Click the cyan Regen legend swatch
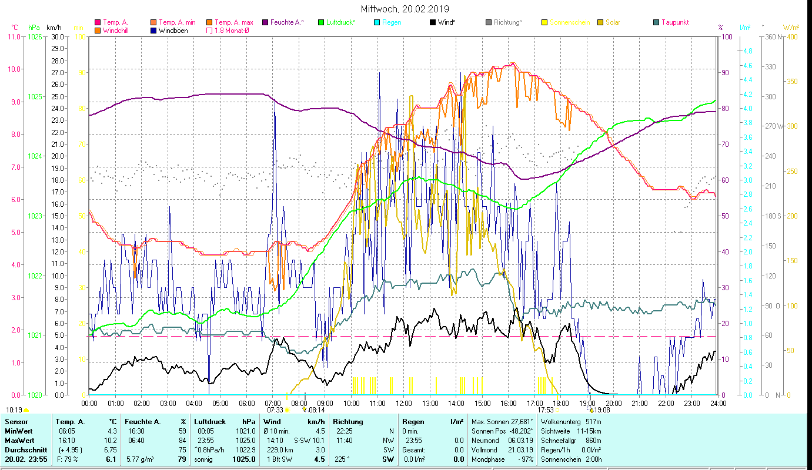 coord(376,22)
